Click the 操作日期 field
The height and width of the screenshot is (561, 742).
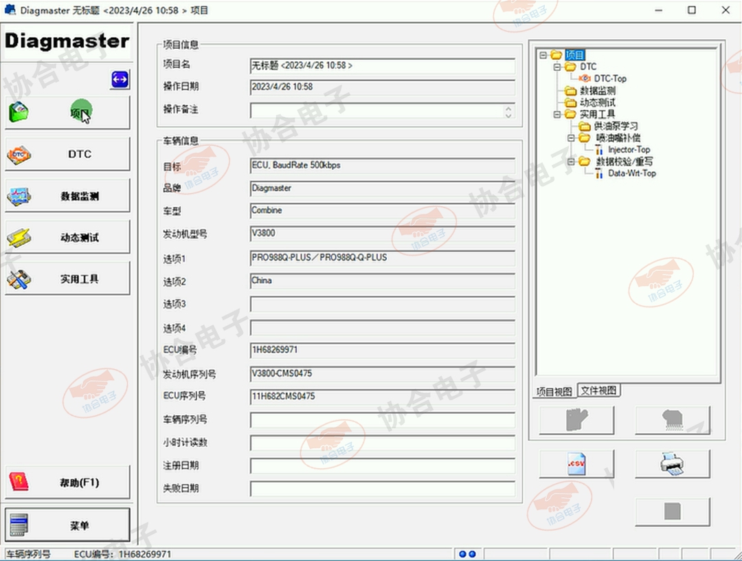383,87
